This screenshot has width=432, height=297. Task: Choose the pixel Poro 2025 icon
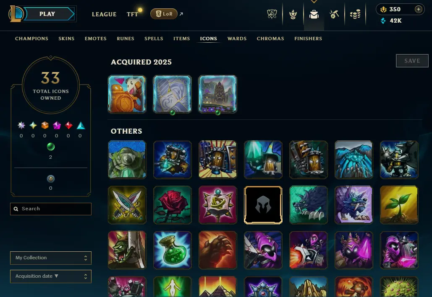[x=127, y=94]
